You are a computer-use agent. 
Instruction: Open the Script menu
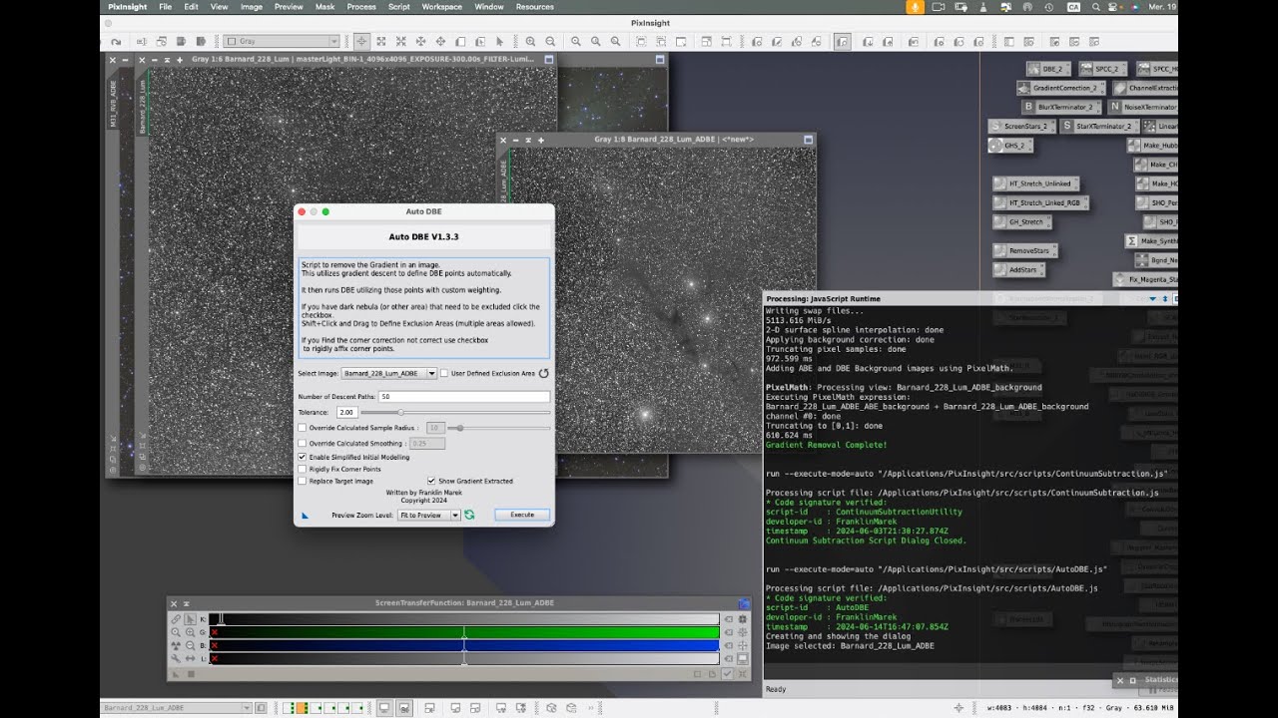pyautogui.click(x=399, y=7)
